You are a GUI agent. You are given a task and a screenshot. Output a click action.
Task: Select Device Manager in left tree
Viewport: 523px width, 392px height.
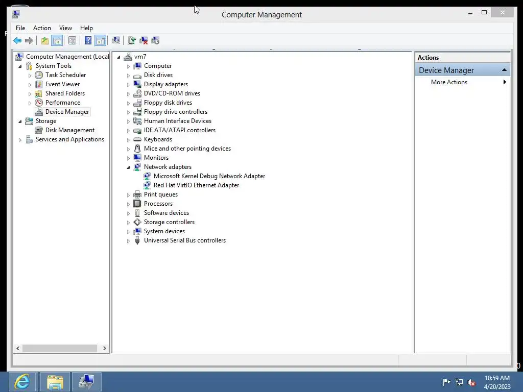tap(67, 112)
